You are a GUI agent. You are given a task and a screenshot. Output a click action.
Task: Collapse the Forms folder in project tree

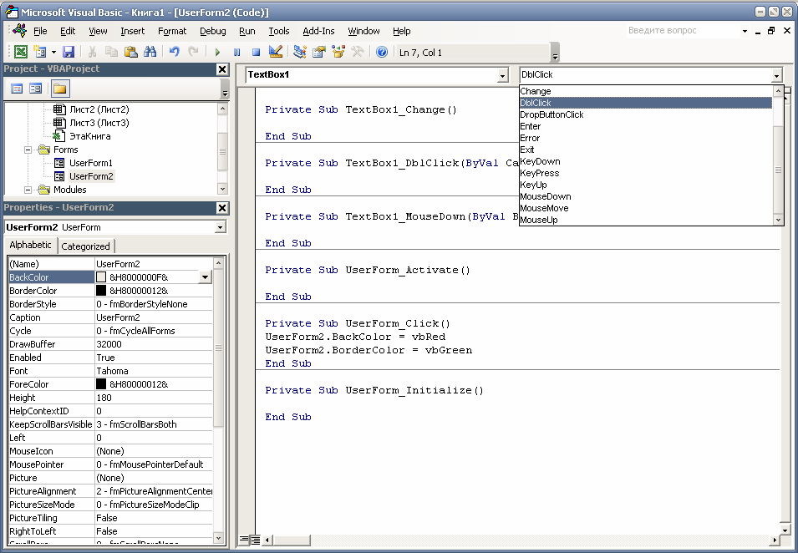click(28, 150)
